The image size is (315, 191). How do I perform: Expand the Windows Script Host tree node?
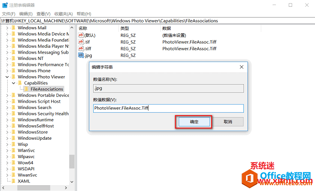point(7,101)
